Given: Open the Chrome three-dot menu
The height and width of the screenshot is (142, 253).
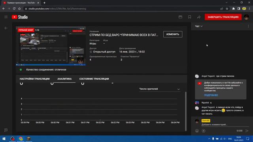Looking at the screenshot, I should [249, 9].
